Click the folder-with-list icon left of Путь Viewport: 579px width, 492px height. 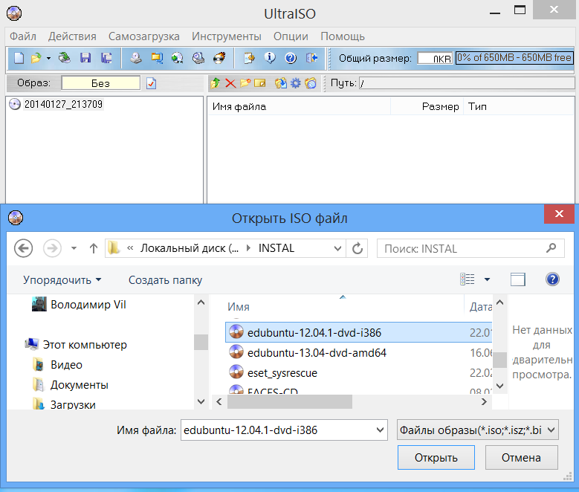point(311,83)
